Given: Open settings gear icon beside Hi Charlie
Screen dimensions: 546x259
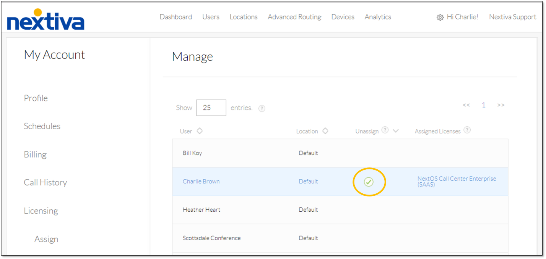Looking at the screenshot, I should 440,18.
